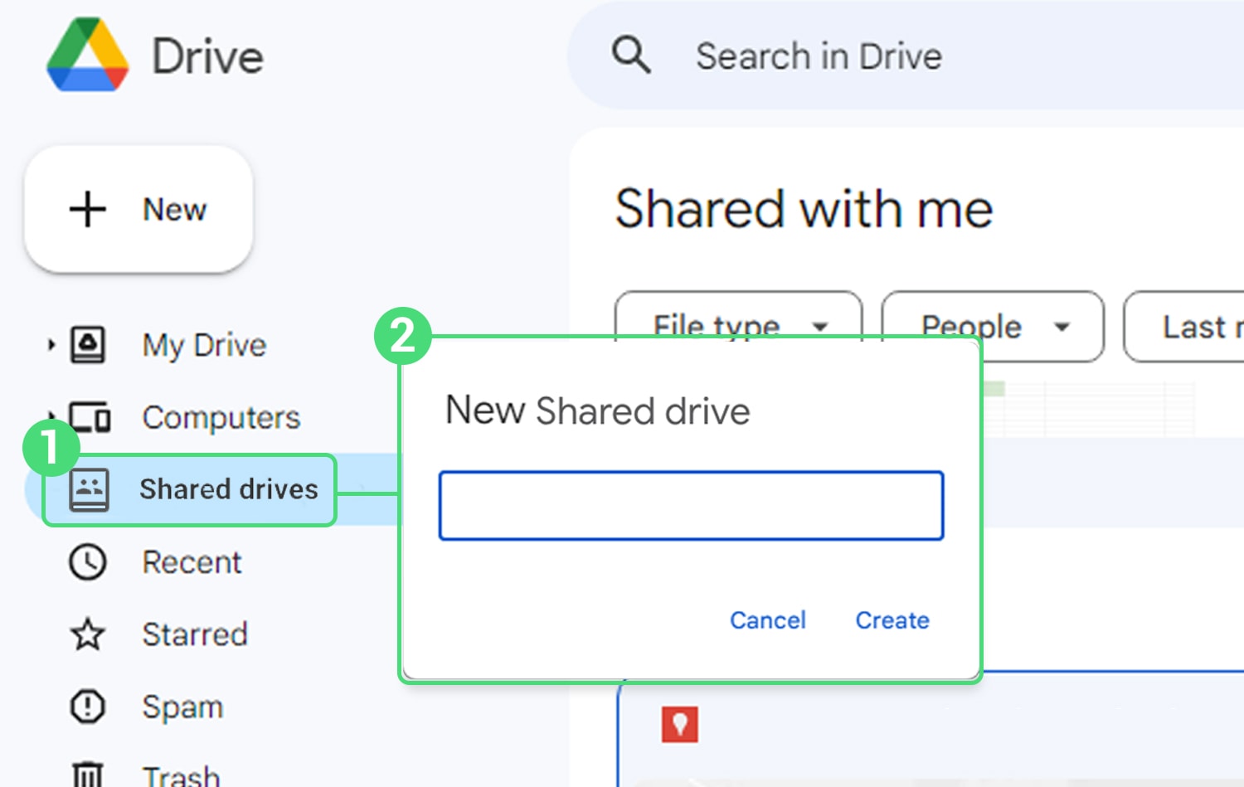Open the File type filter

tap(736, 327)
